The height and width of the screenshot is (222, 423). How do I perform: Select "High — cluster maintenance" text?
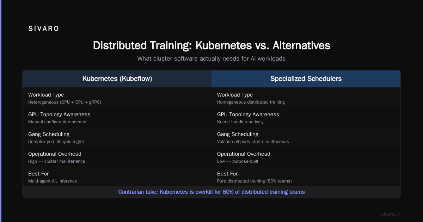pyautogui.click(x=56, y=161)
